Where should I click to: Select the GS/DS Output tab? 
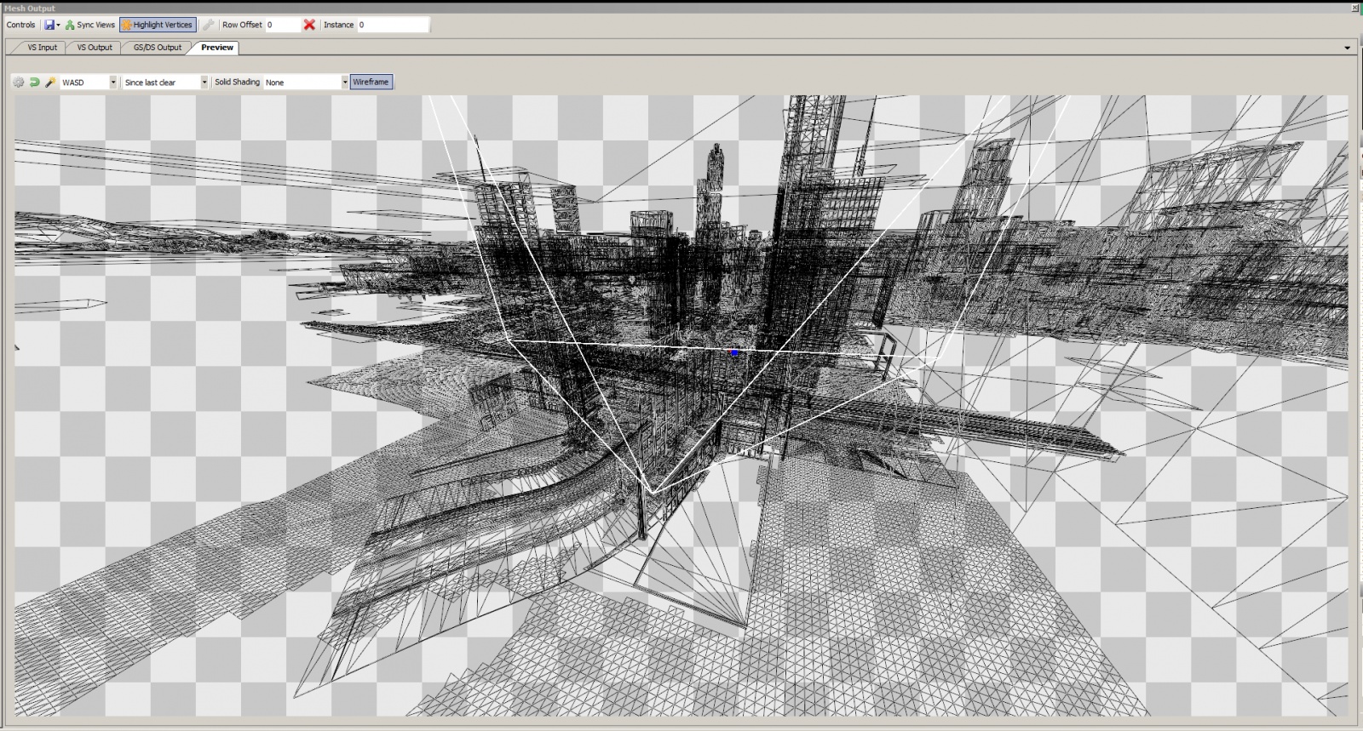click(158, 48)
